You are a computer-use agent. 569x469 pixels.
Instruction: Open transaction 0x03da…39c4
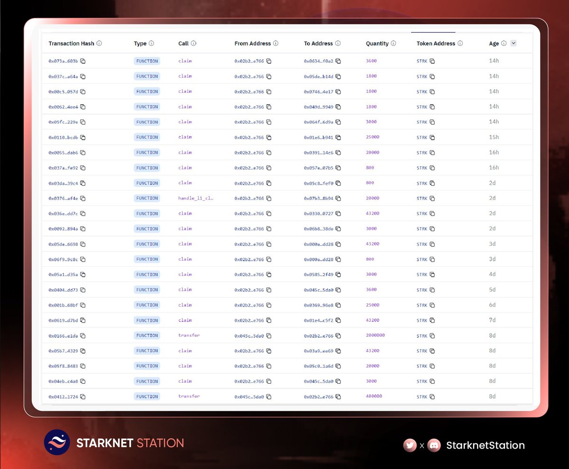(63, 183)
